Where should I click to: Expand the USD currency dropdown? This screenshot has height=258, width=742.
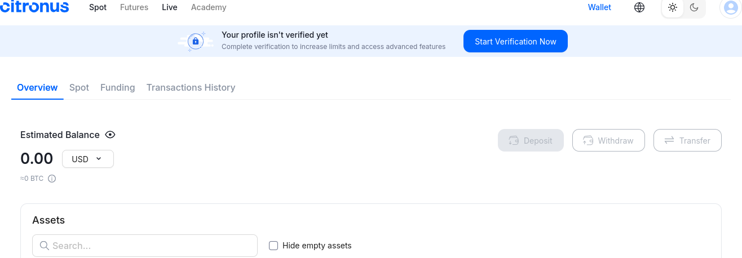click(x=88, y=159)
